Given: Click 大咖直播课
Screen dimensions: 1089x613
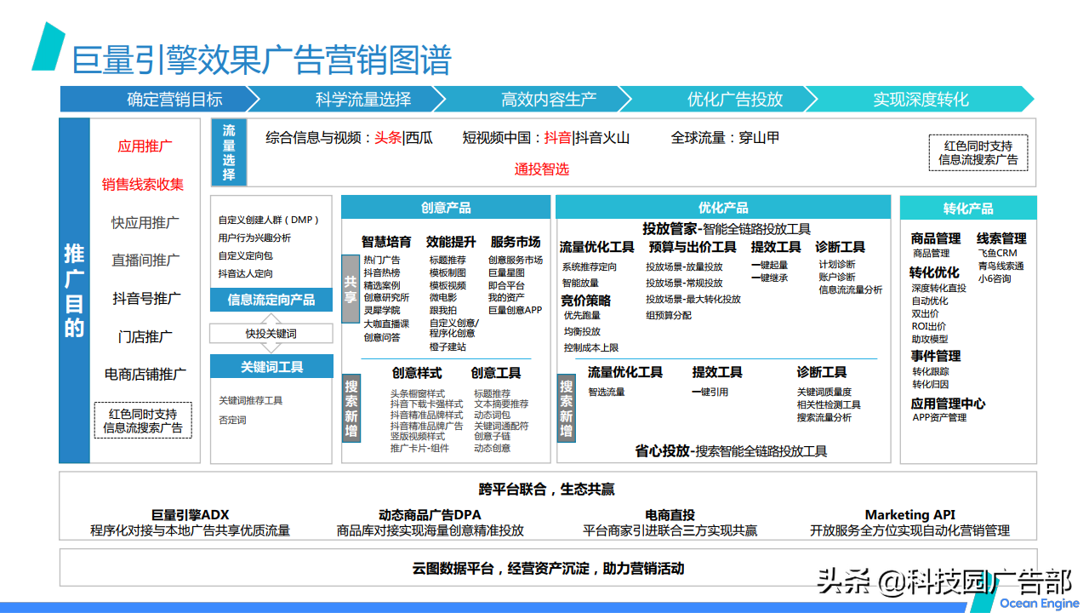Looking at the screenshot, I should tap(386, 324).
